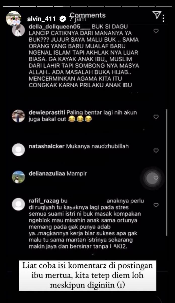Open dewieprastiti's profile avatar

coord(18,116)
